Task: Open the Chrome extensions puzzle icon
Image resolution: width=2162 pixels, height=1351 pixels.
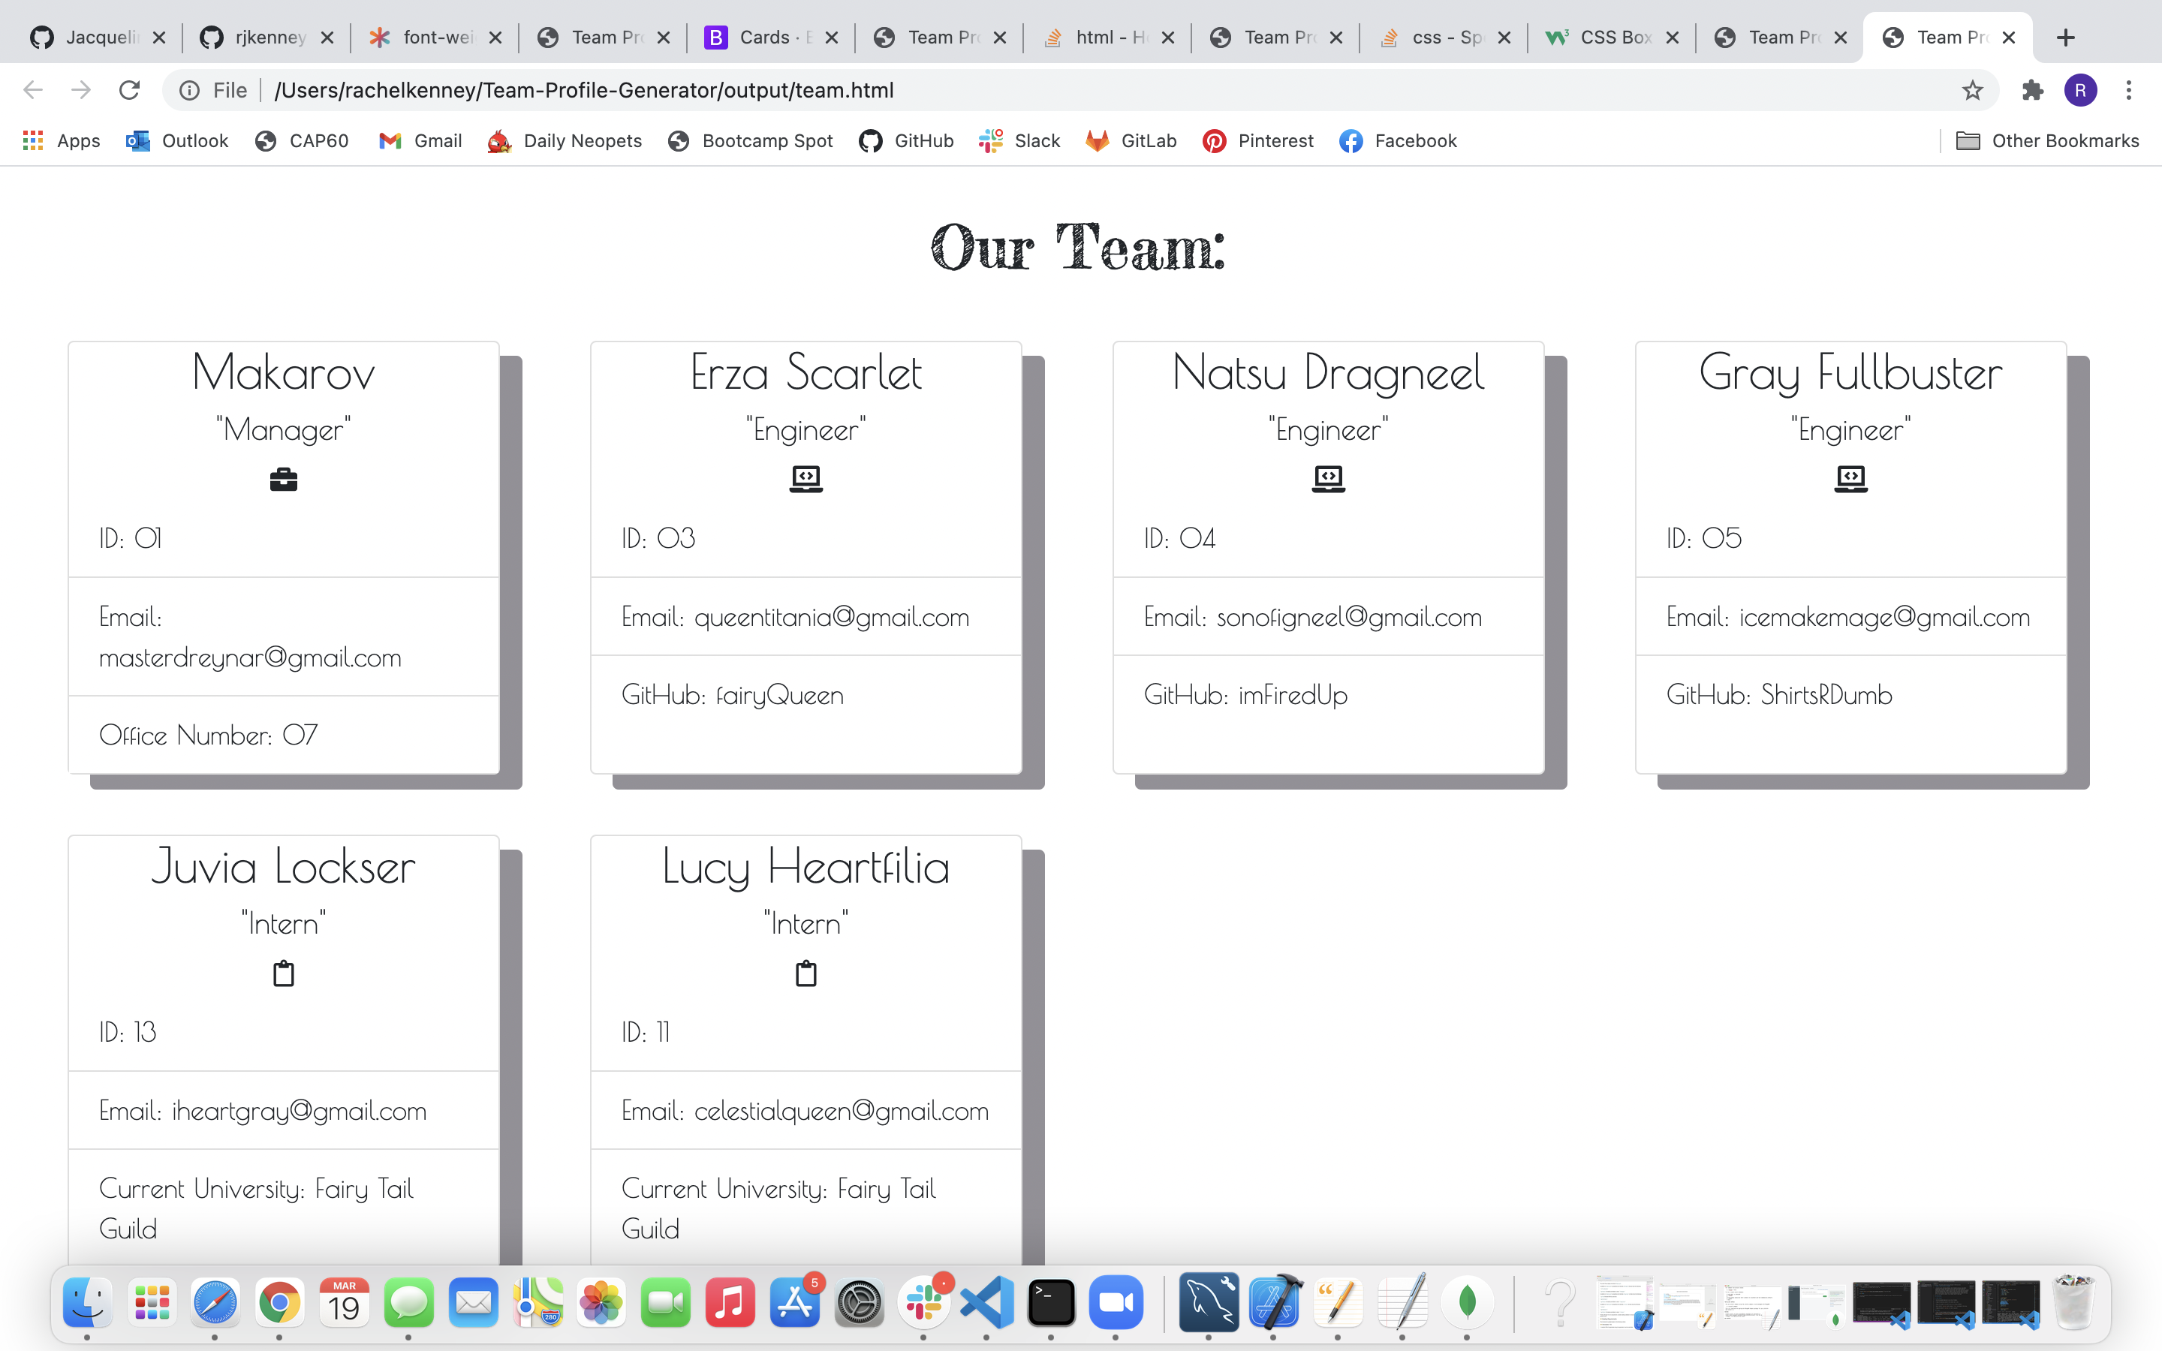Action: pyautogui.click(x=2032, y=89)
